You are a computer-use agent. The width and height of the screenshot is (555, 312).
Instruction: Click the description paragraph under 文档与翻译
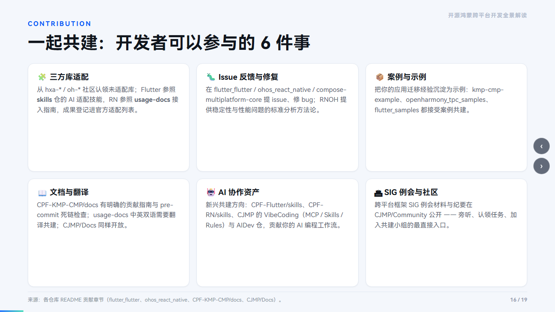[x=106, y=215]
